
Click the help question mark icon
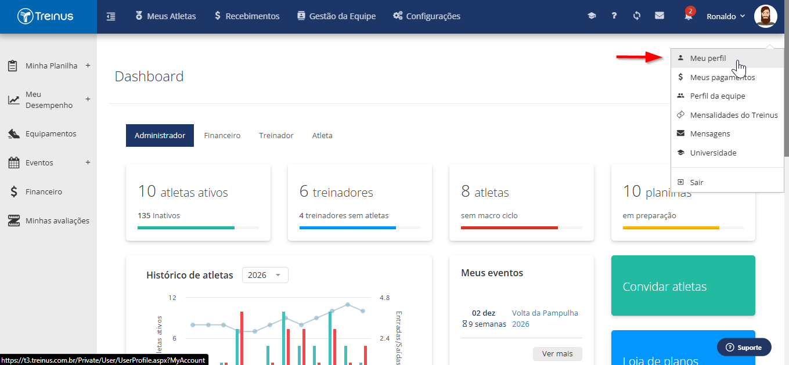coord(614,16)
